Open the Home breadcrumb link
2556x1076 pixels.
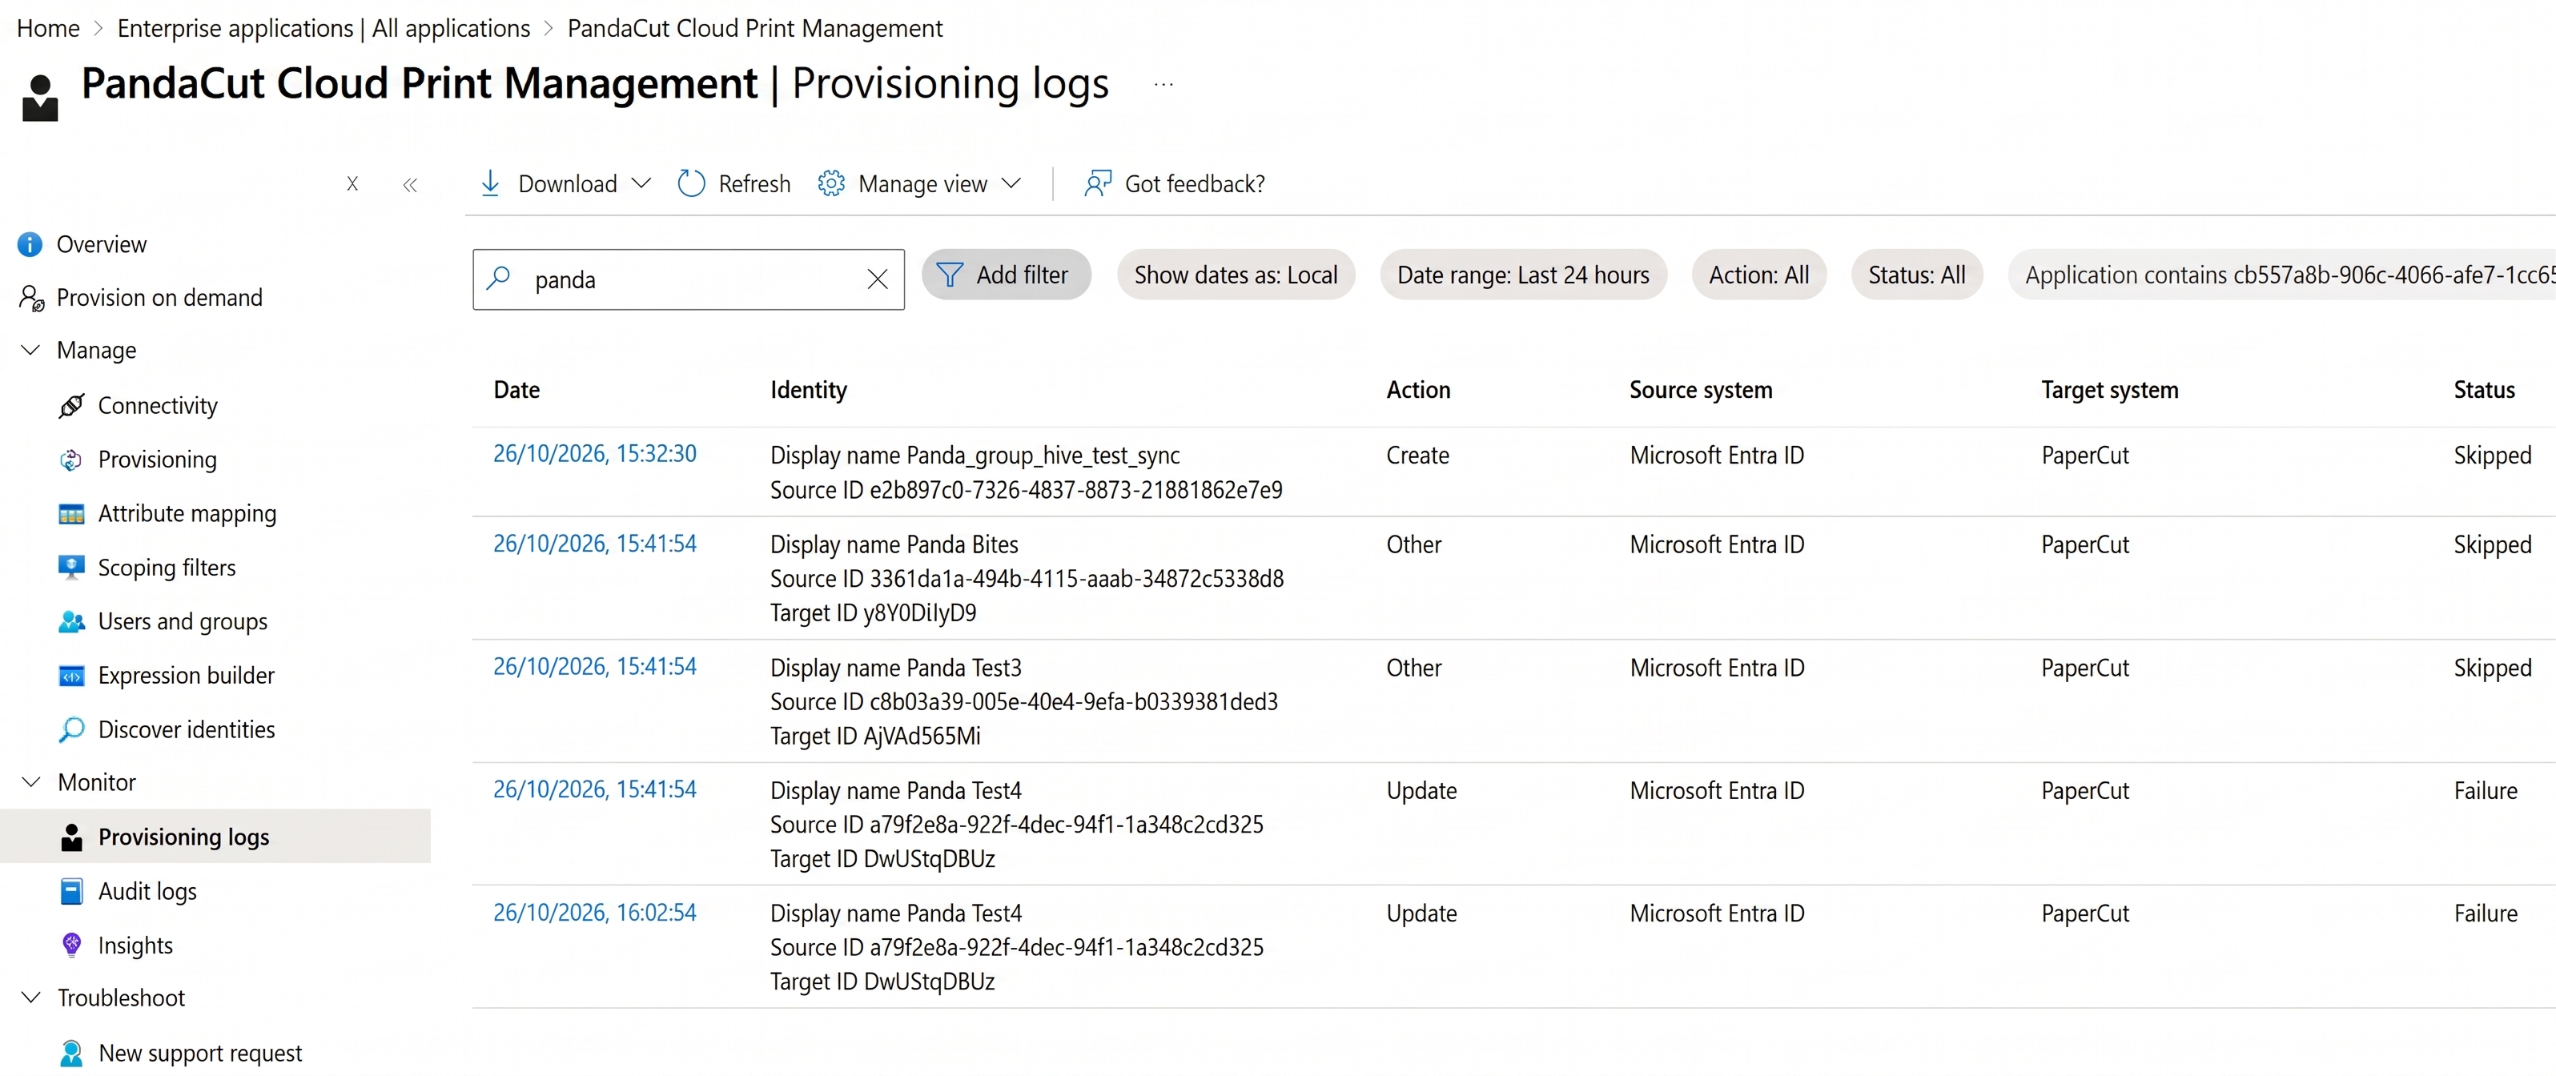tap(47, 28)
